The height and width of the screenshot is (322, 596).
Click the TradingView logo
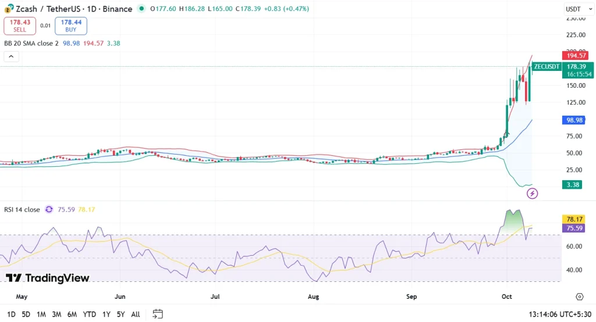(x=48, y=278)
